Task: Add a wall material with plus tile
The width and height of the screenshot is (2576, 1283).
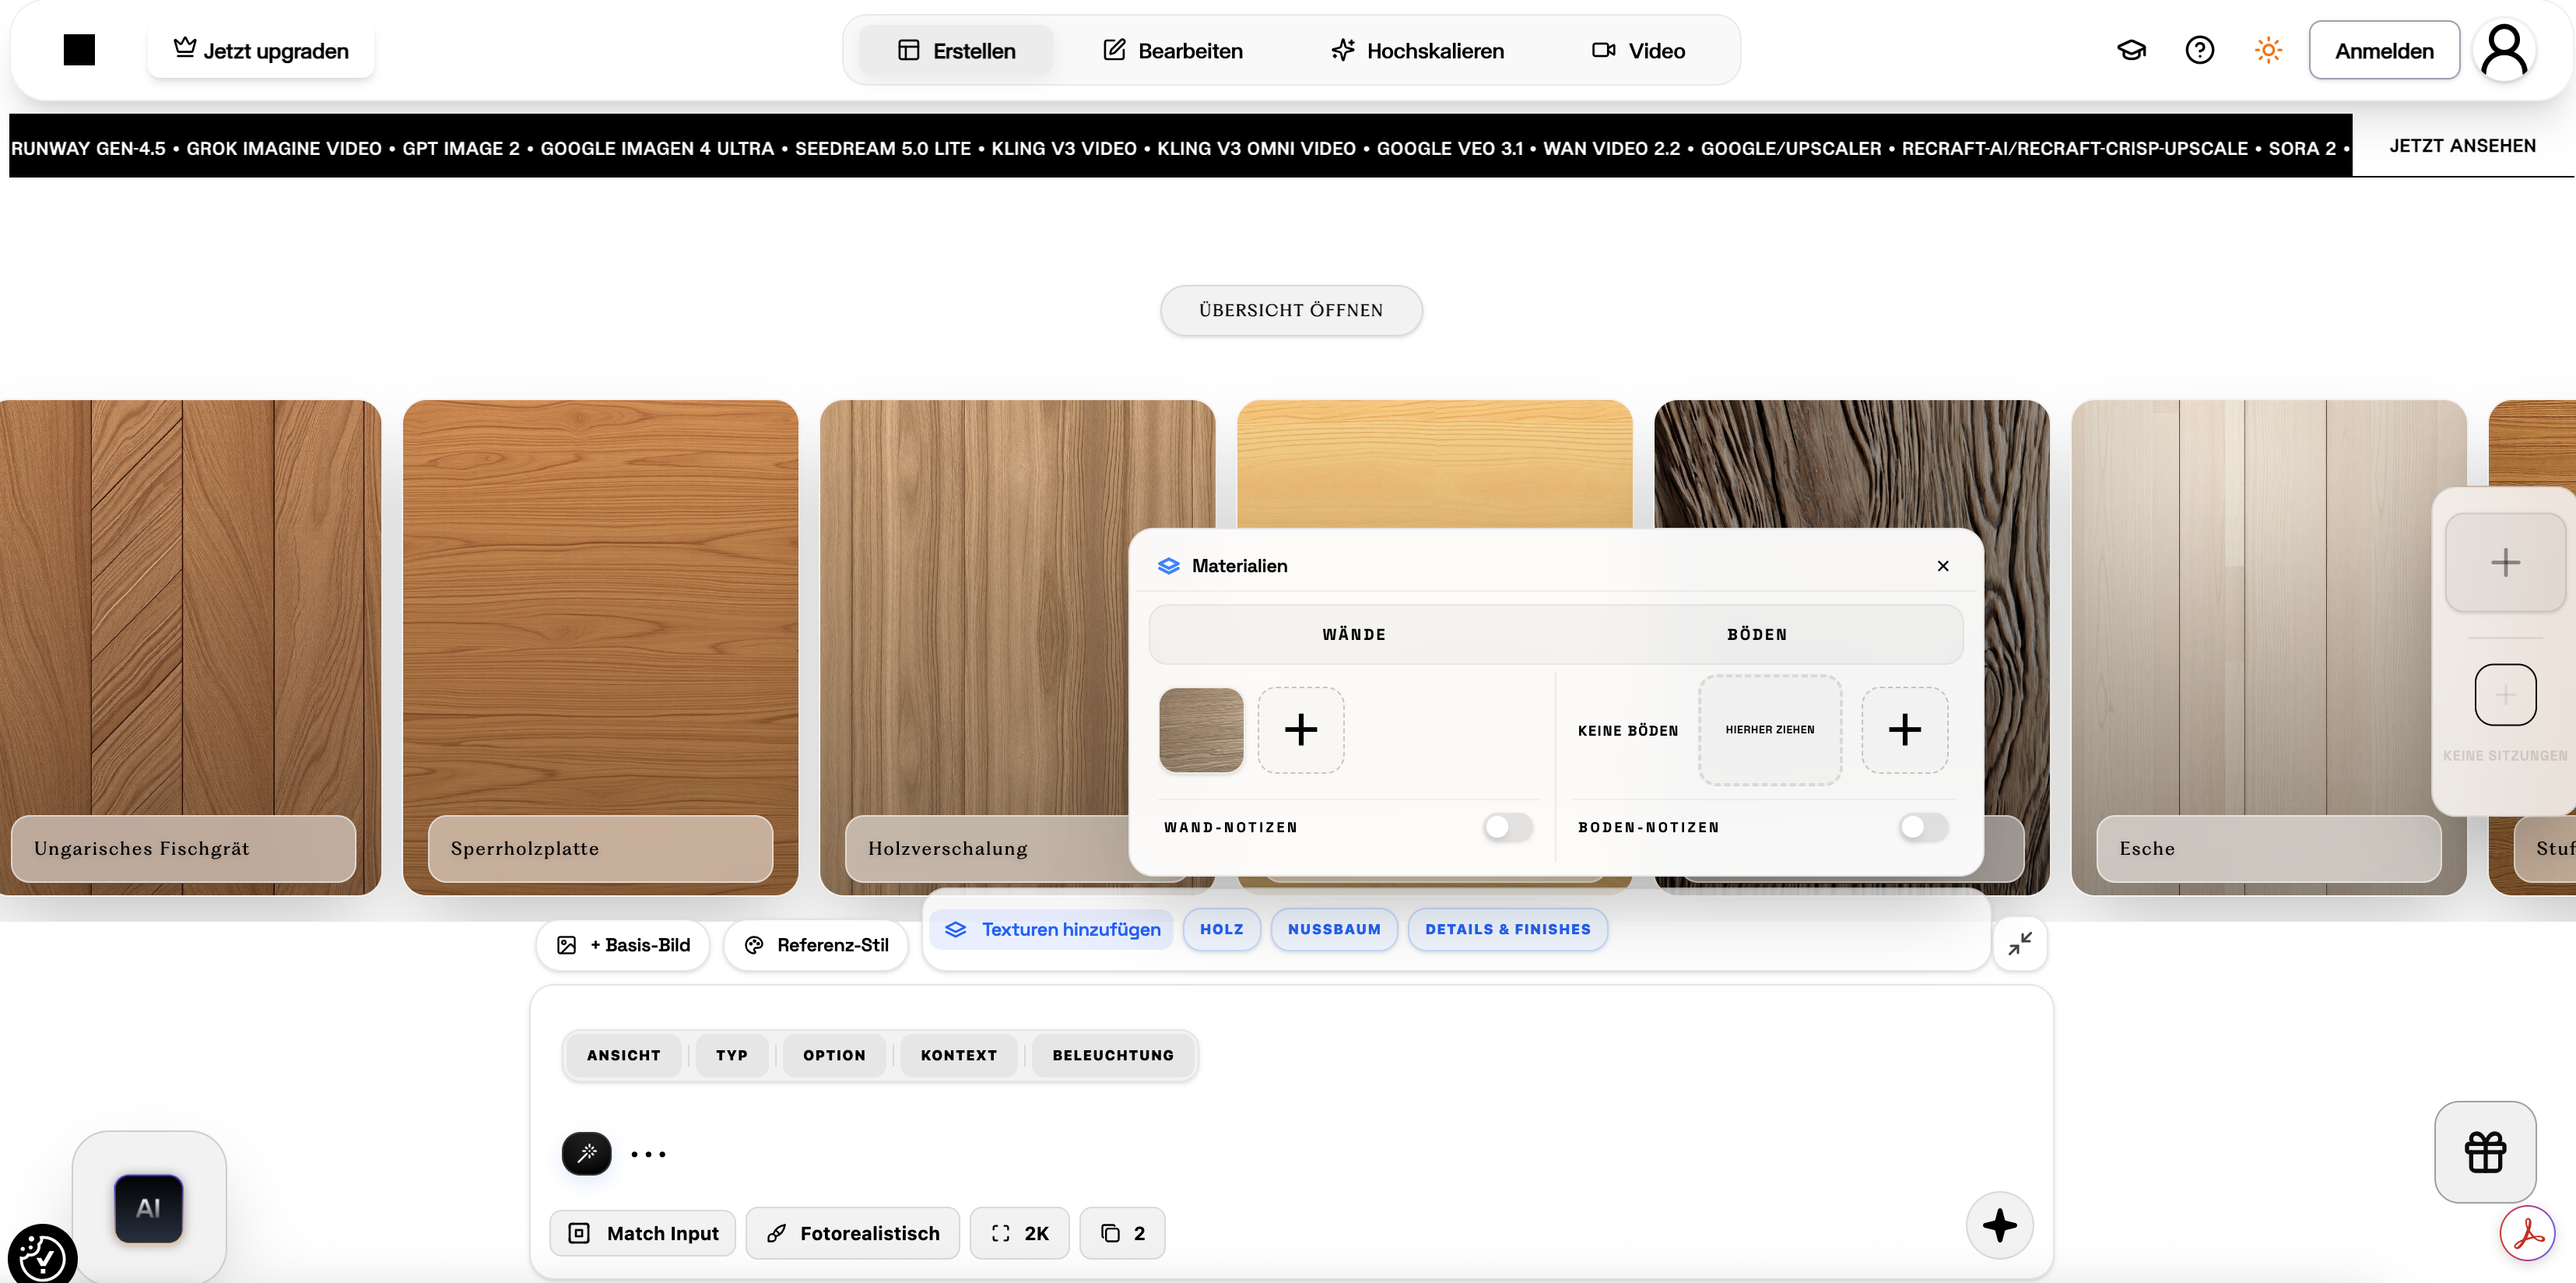Action: tap(1300, 730)
